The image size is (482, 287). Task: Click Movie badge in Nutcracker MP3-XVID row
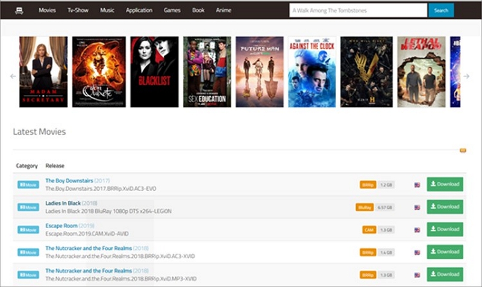(28, 275)
